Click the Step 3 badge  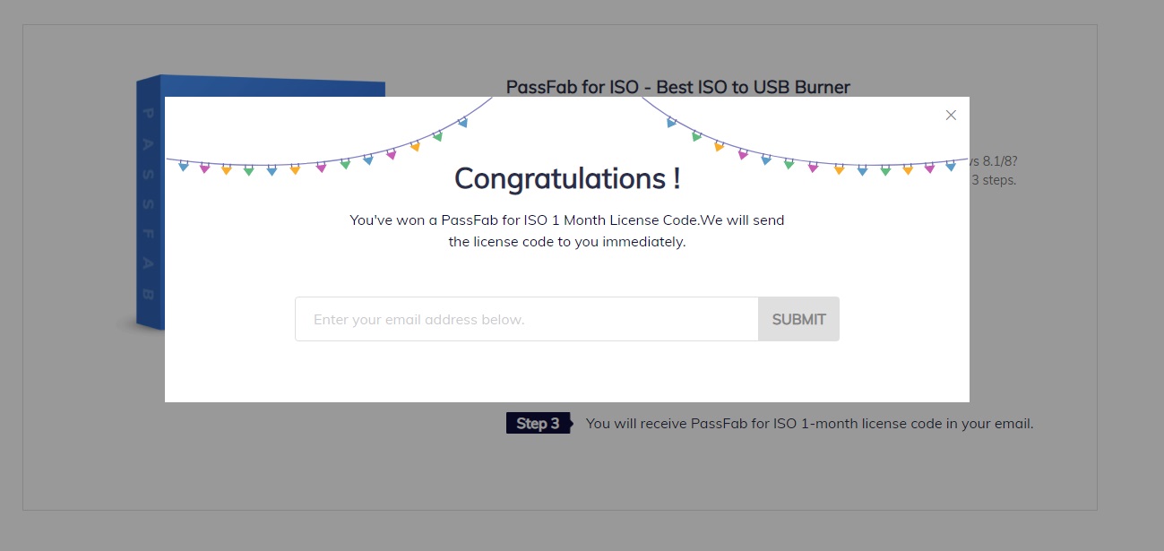pos(538,424)
